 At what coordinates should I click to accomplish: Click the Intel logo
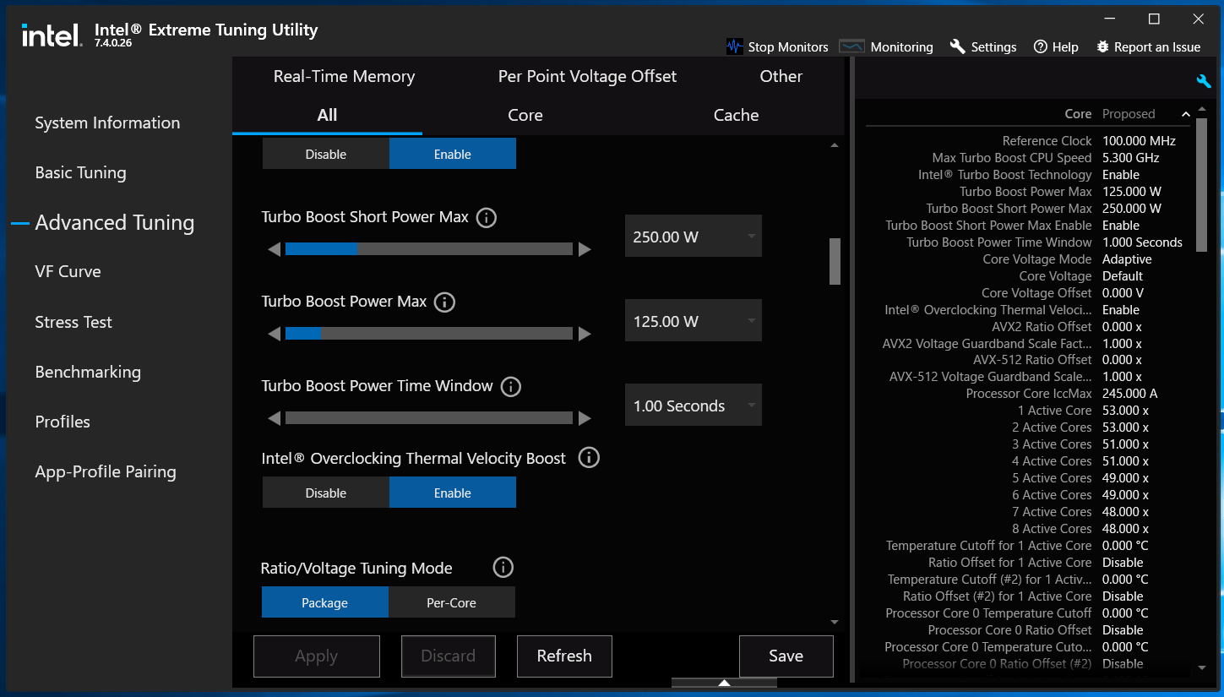click(51, 35)
